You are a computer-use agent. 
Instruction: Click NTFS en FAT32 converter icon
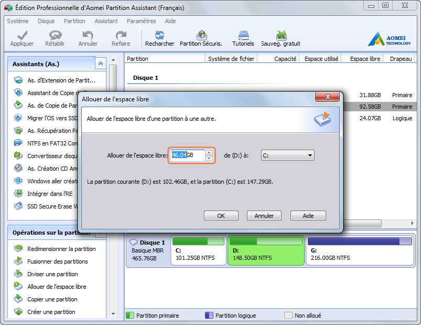pyautogui.click(x=18, y=143)
